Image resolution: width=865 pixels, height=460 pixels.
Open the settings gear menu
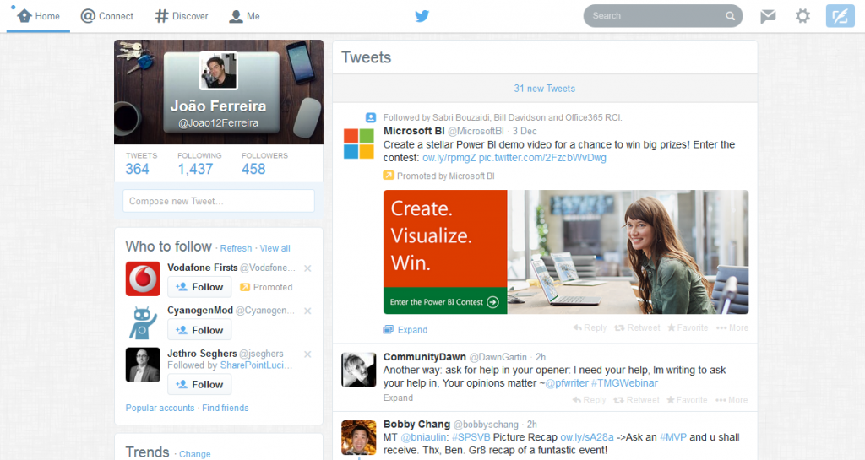coord(802,16)
